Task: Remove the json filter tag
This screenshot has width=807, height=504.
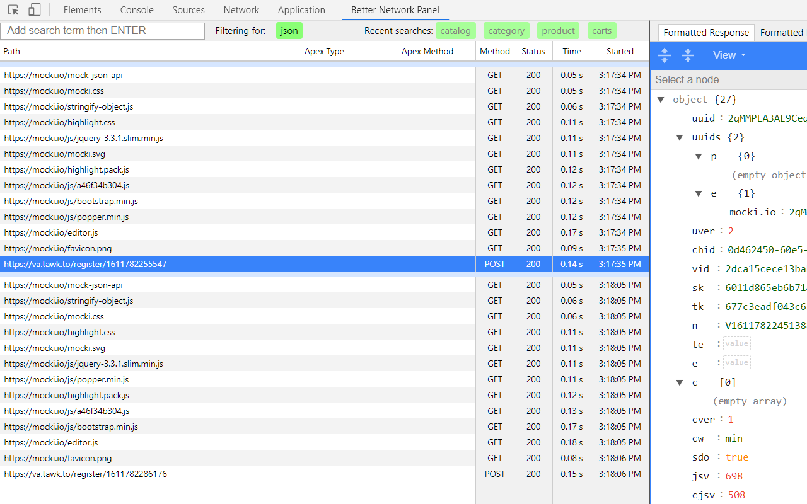Action: coord(289,31)
